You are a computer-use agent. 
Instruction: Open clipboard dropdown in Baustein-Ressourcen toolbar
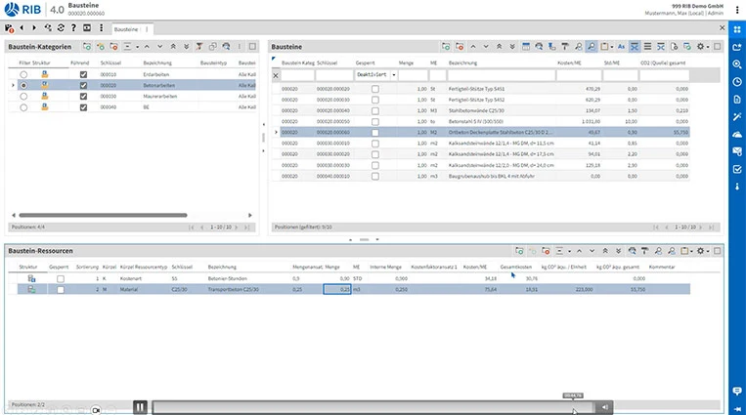click(686, 251)
